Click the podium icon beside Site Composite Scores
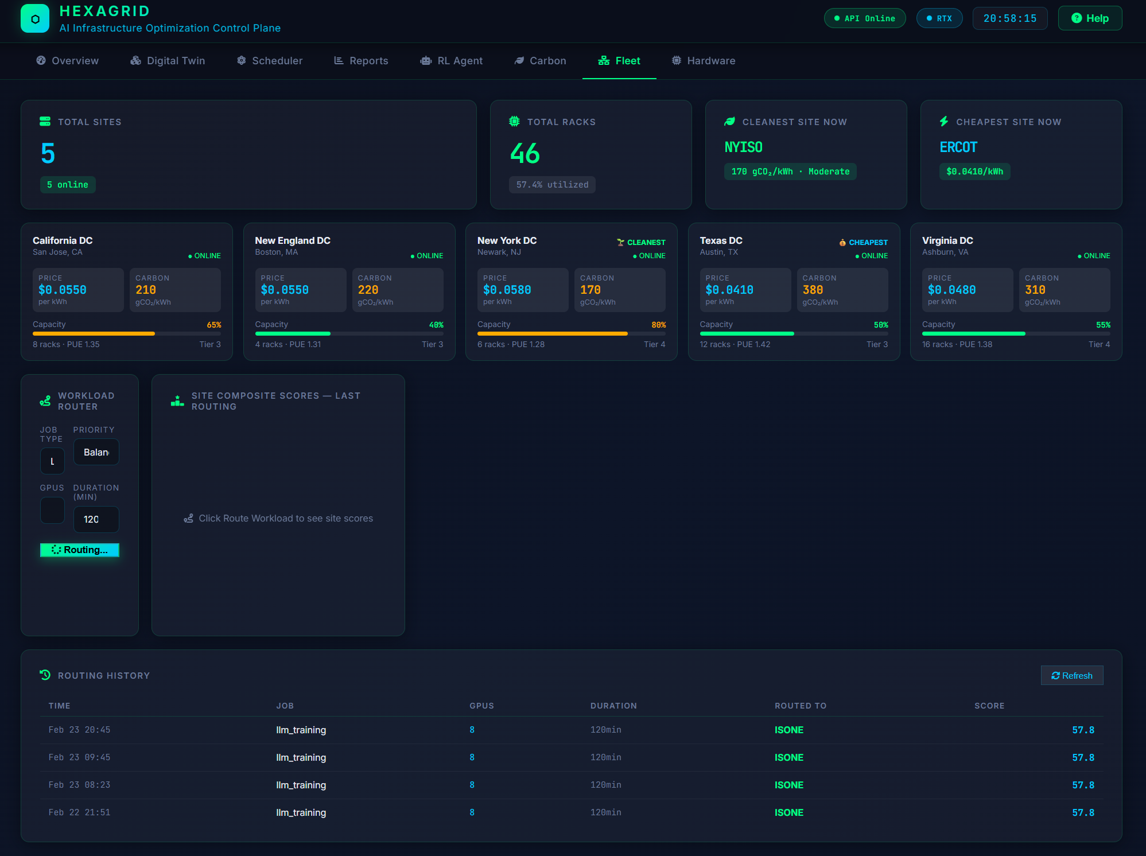Viewport: 1146px width, 856px height. pyautogui.click(x=177, y=400)
